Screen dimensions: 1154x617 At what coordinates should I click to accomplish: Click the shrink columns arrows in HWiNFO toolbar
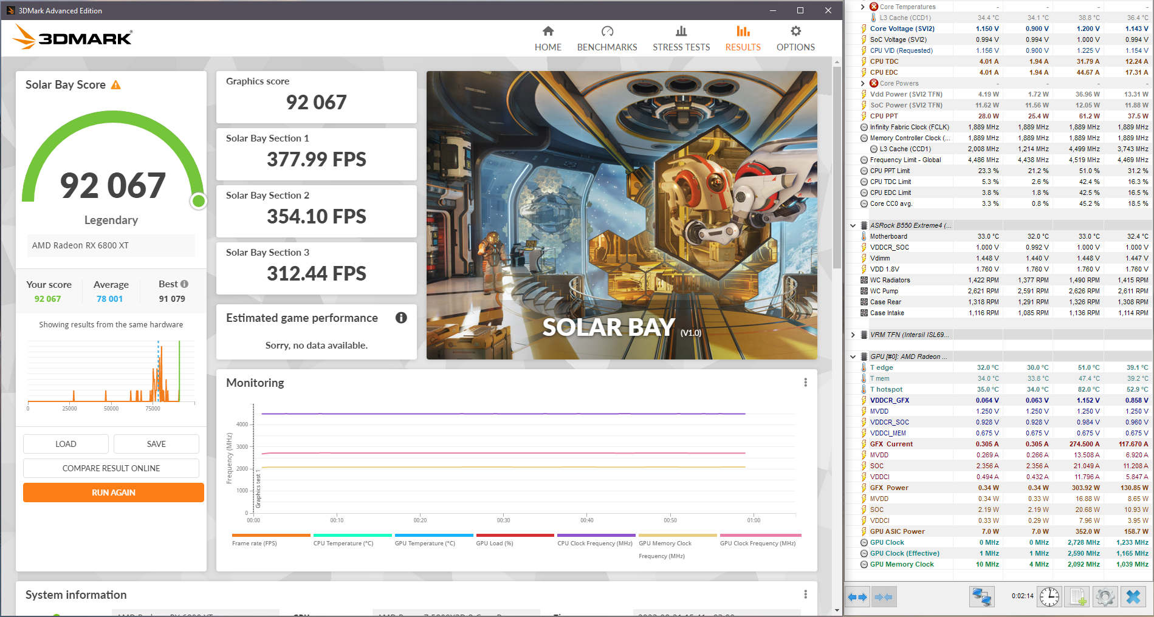point(884,597)
